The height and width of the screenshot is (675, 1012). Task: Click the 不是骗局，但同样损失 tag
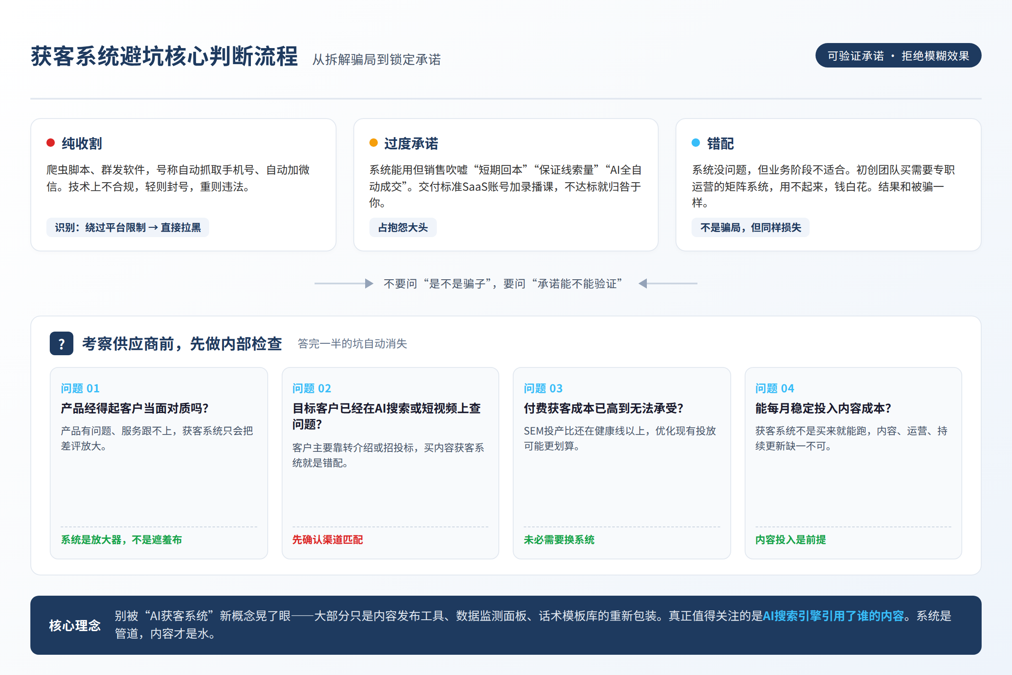click(x=751, y=227)
